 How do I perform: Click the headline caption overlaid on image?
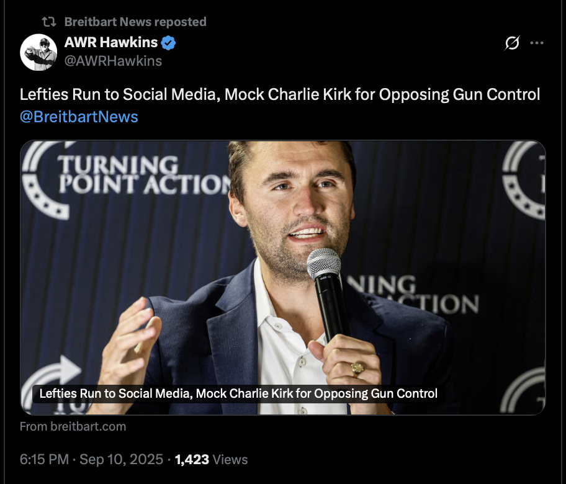click(x=238, y=393)
